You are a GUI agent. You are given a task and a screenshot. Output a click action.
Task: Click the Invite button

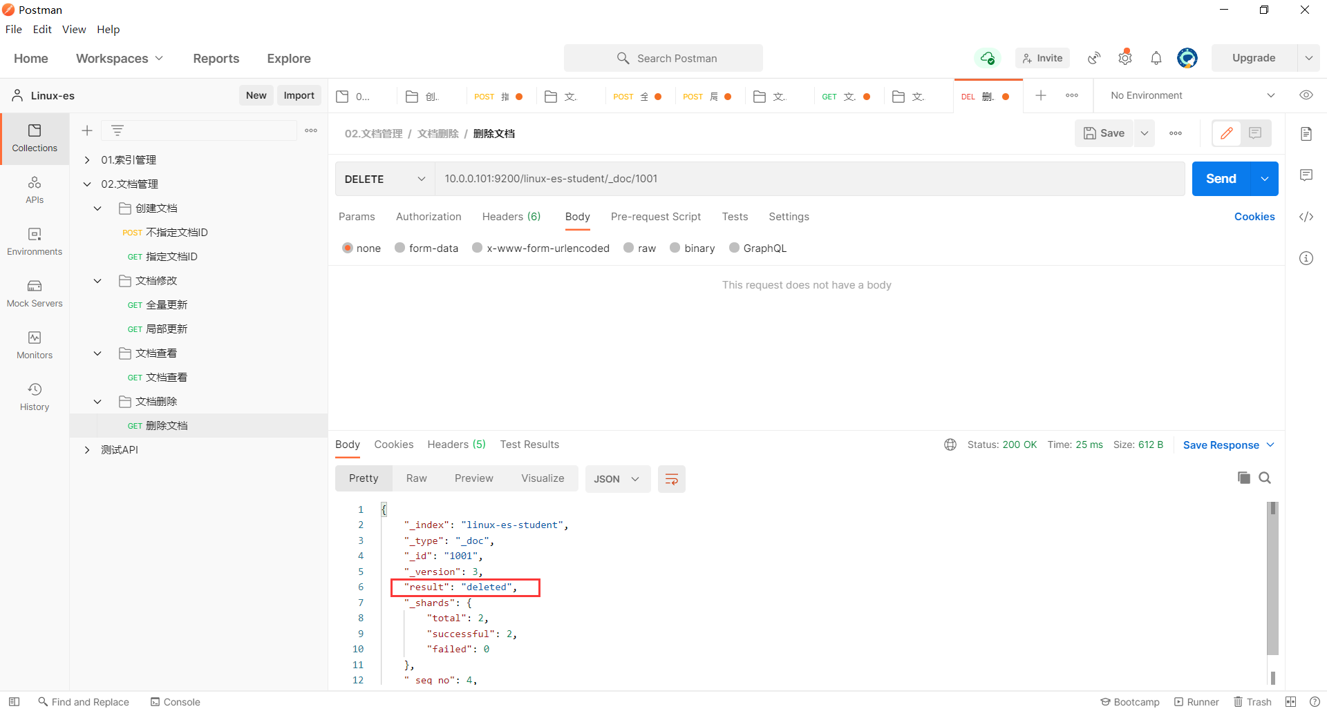[1042, 58]
